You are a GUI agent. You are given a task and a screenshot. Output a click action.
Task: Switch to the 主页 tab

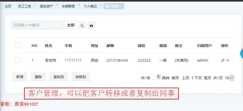coord(8,6)
